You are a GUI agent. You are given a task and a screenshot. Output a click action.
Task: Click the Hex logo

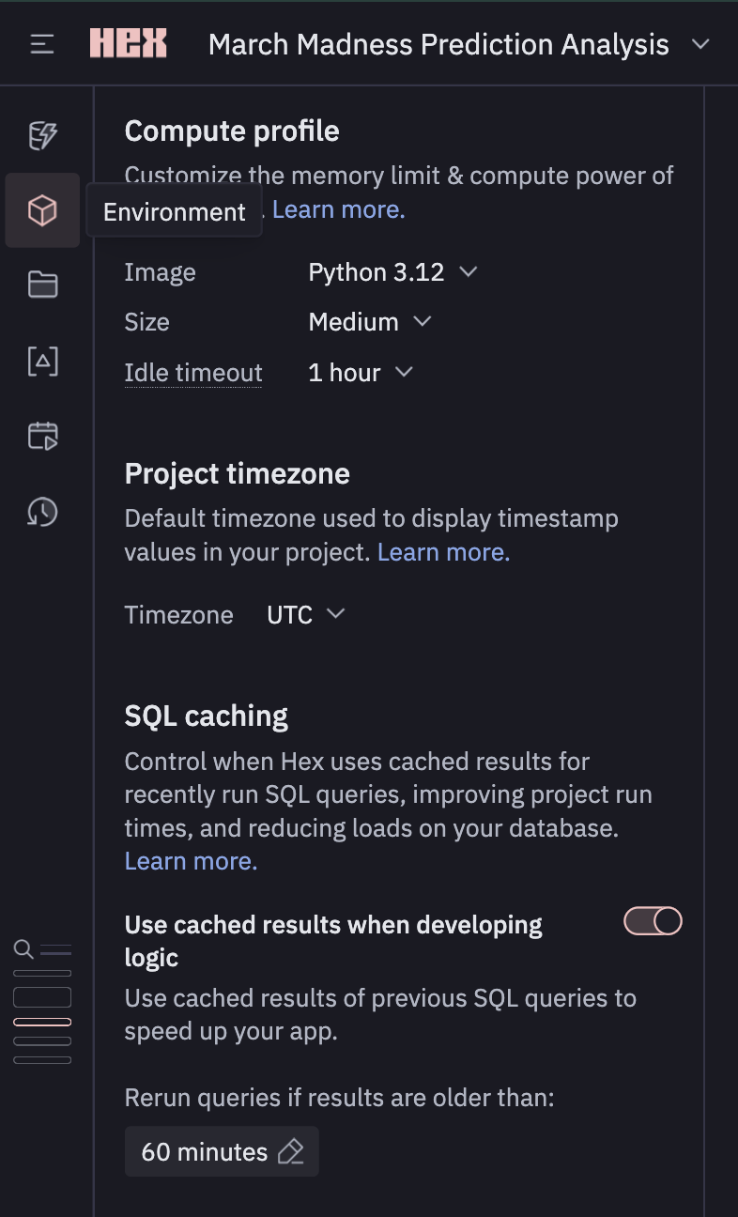[x=129, y=44]
